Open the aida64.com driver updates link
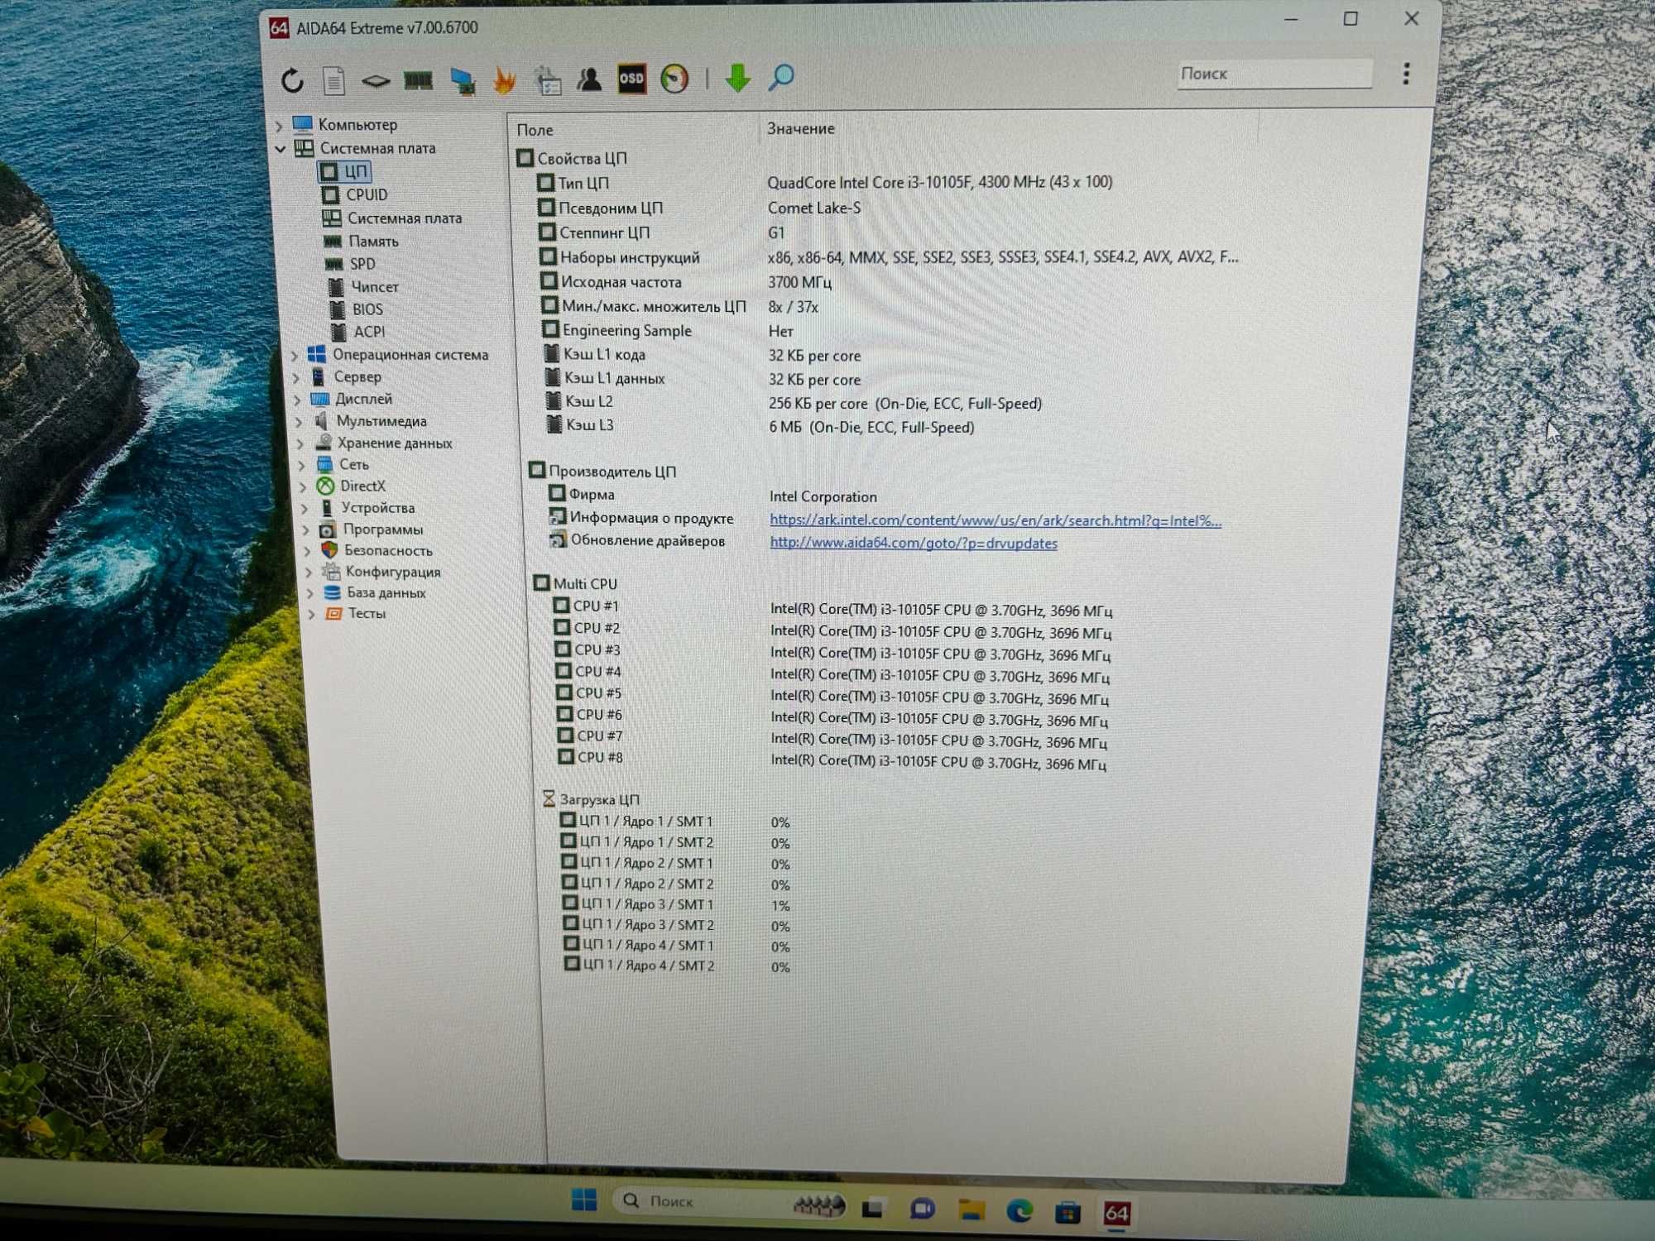The width and height of the screenshot is (1655, 1241). coord(914,544)
